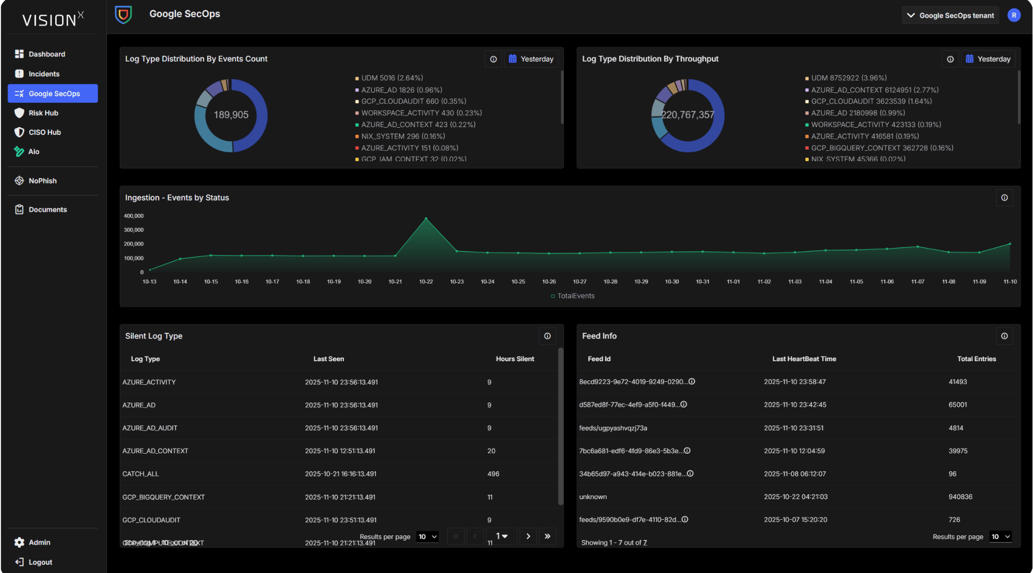1033x573 pixels.
Task: Click the Google SecOps shield logo
Action: click(x=123, y=14)
